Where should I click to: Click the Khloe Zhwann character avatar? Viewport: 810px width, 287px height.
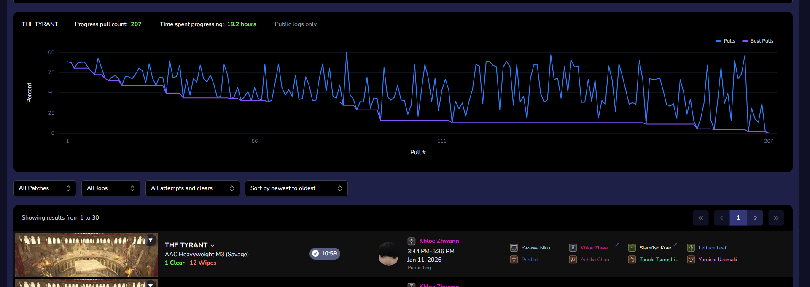click(388, 254)
